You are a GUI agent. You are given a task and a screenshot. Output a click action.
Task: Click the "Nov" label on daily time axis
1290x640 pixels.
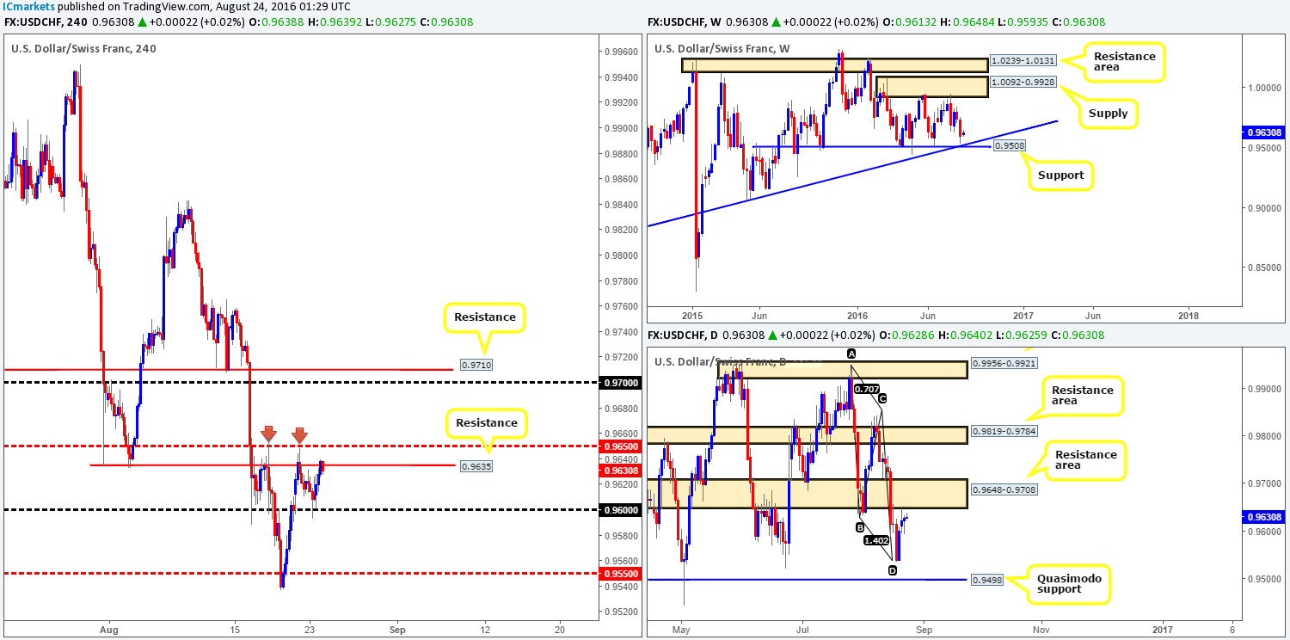coord(1040,628)
